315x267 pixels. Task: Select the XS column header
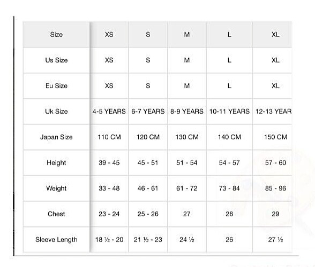(x=109, y=35)
